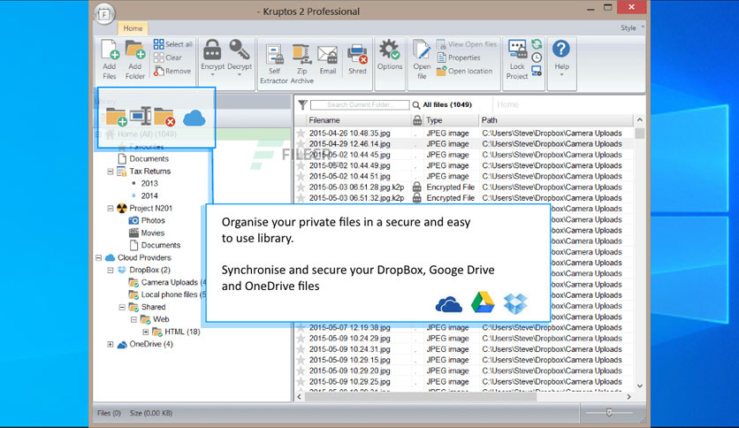Click the Shred icon

[357, 55]
